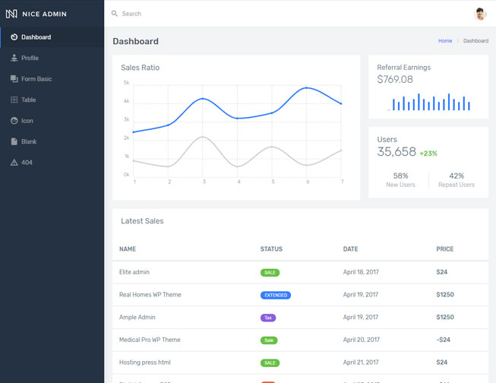Select the Referral Earnings bar chart

(x=428, y=102)
